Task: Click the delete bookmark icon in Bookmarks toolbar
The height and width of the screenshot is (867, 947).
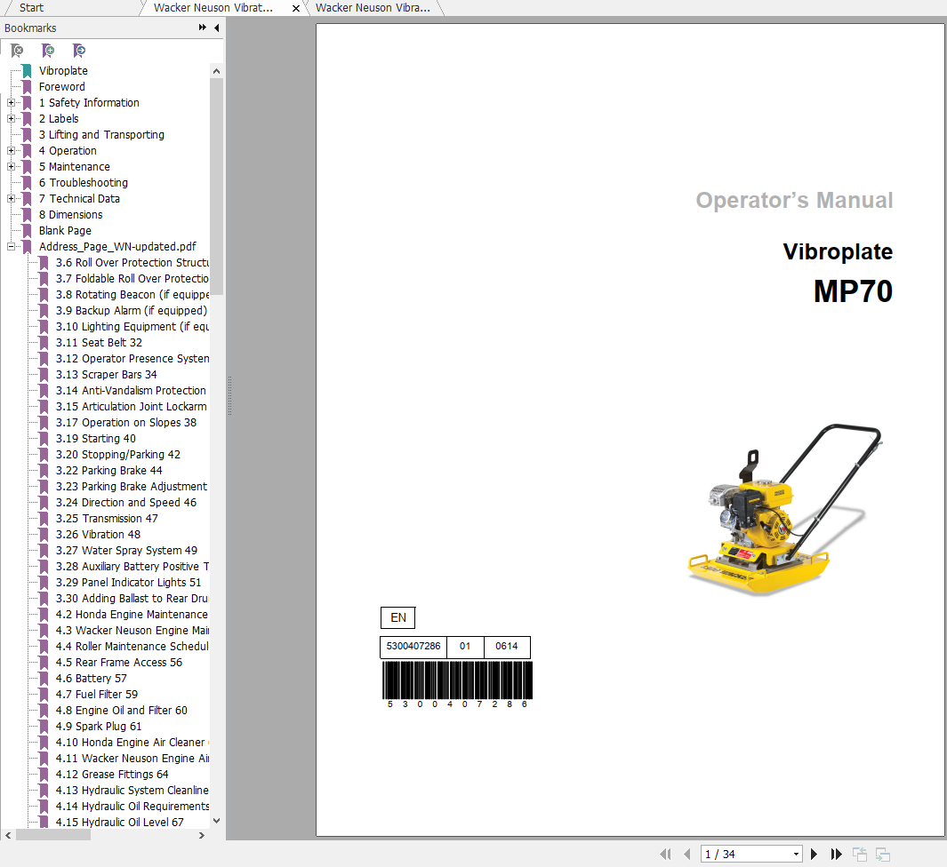Action: tap(17, 51)
